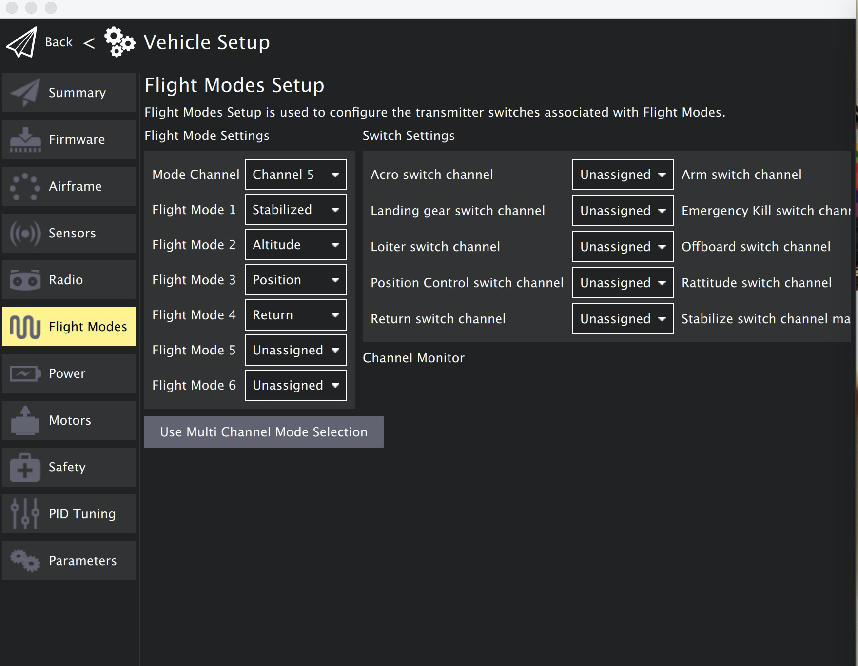Viewport: 858px width, 666px height.
Task: Open Return switch channel dropdown
Action: point(623,319)
